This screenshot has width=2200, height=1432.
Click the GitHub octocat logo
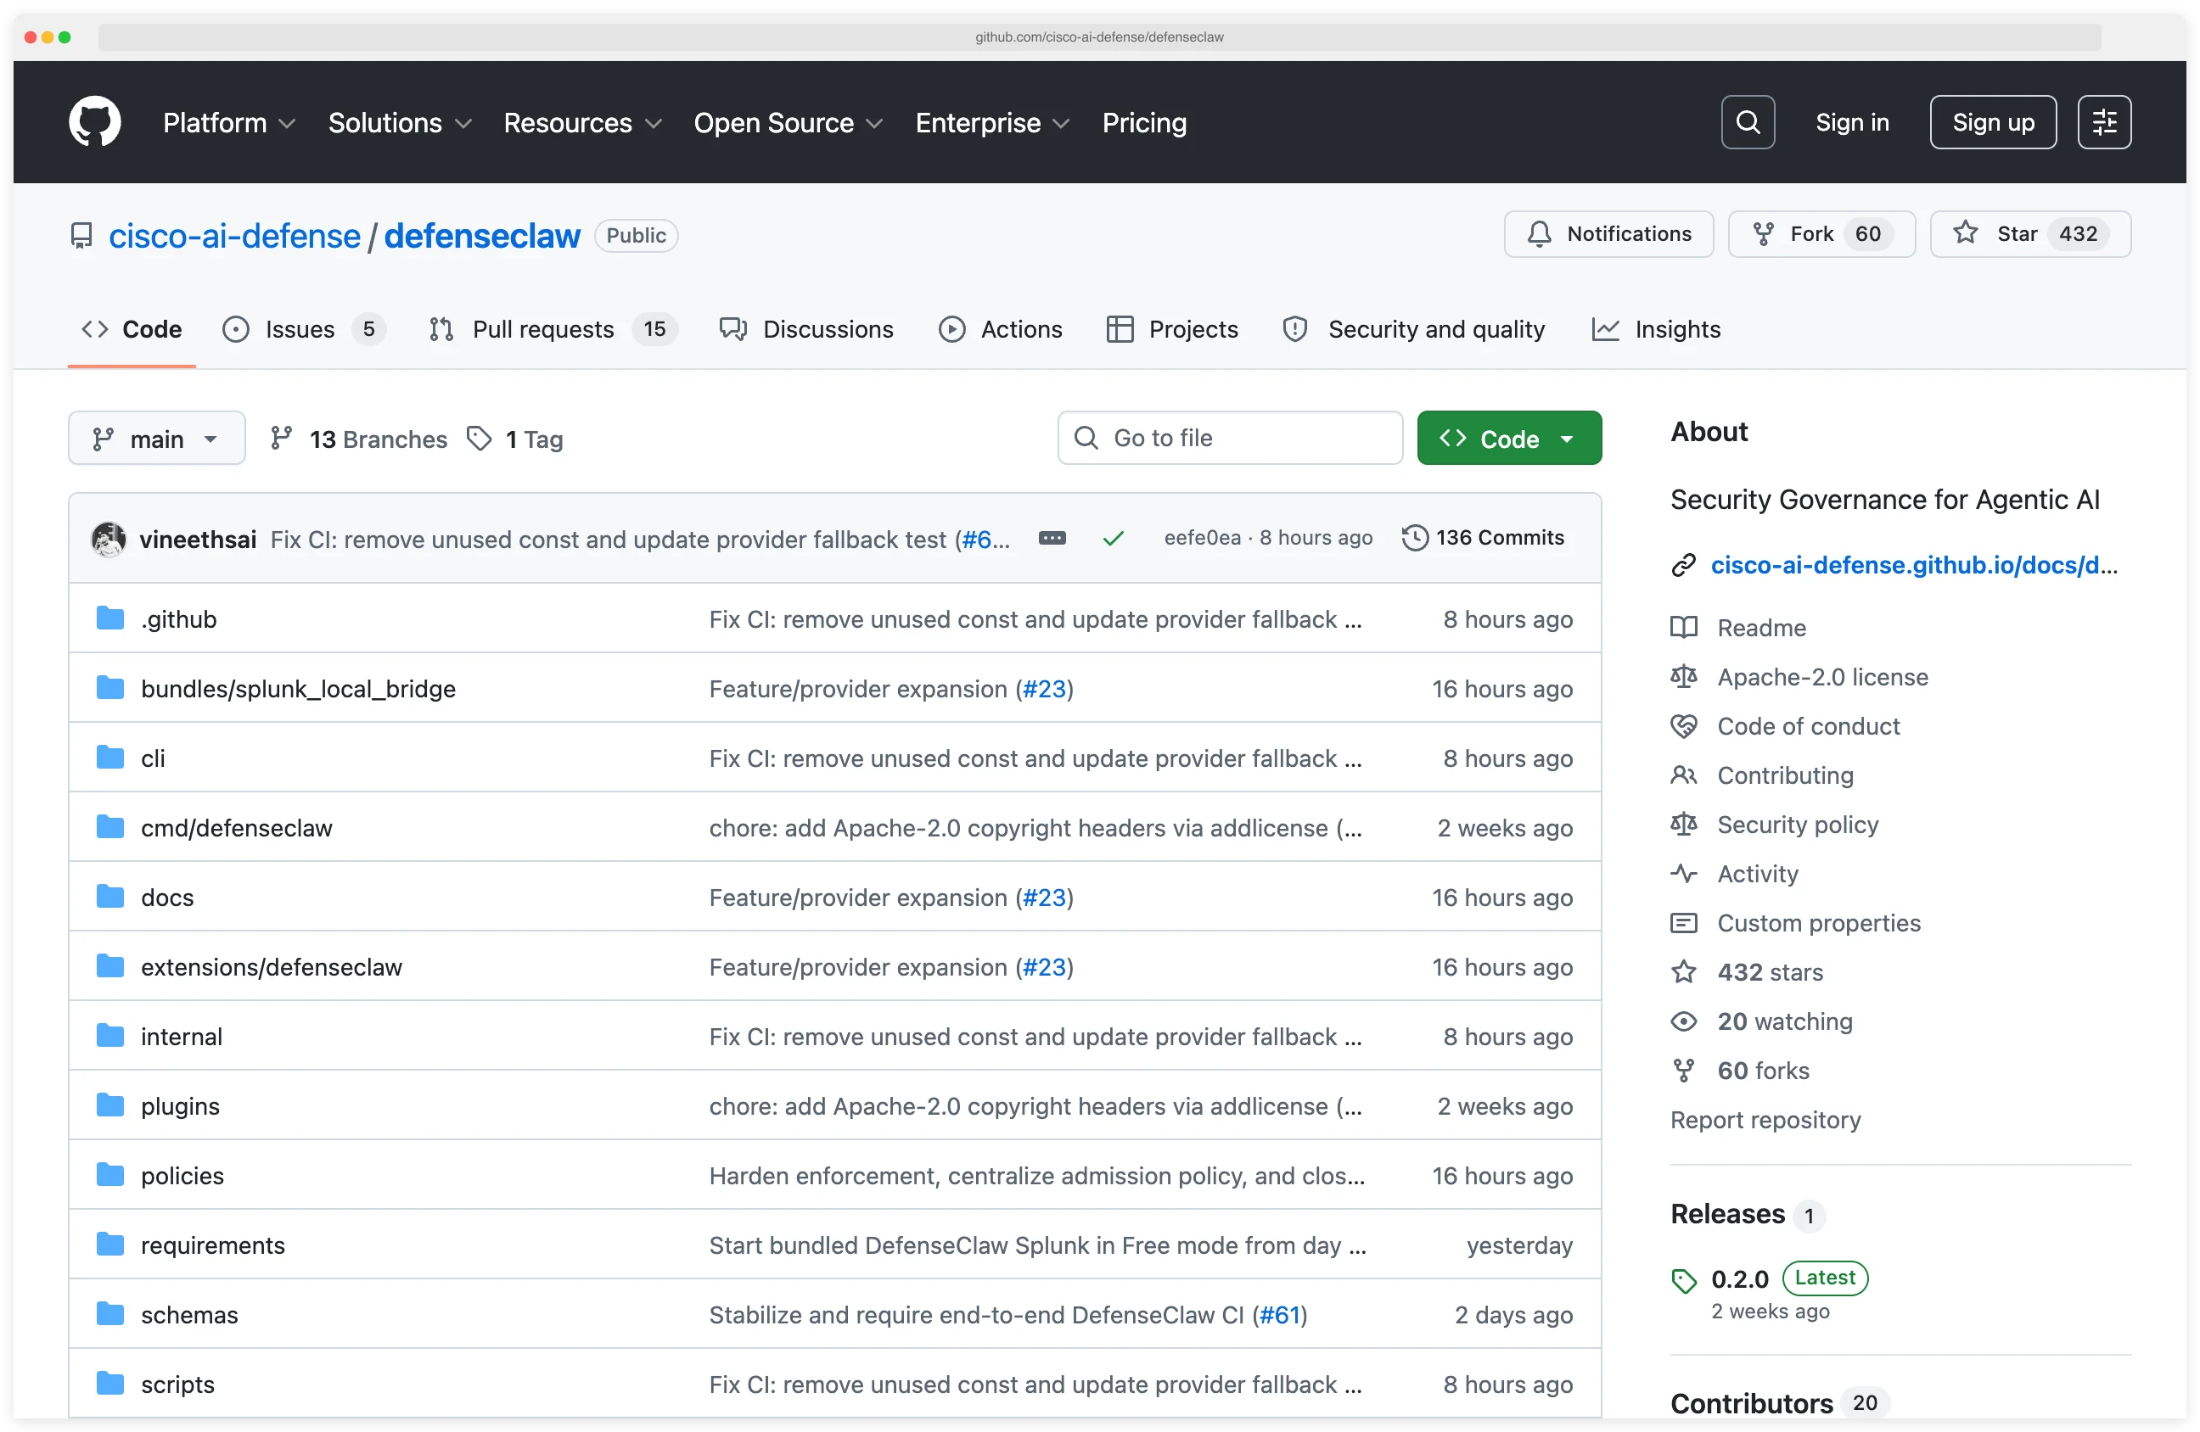(x=94, y=121)
